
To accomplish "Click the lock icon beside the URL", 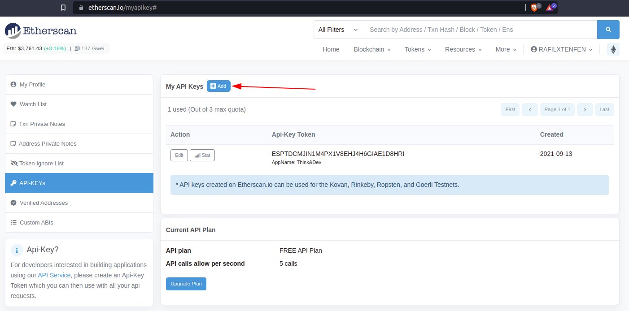I will point(81,8).
